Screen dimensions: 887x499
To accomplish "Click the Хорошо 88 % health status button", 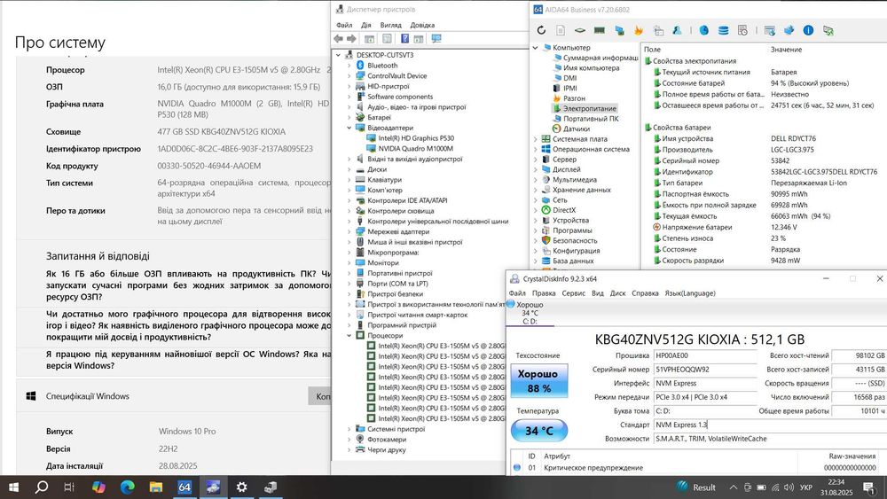I will [539, 381].
